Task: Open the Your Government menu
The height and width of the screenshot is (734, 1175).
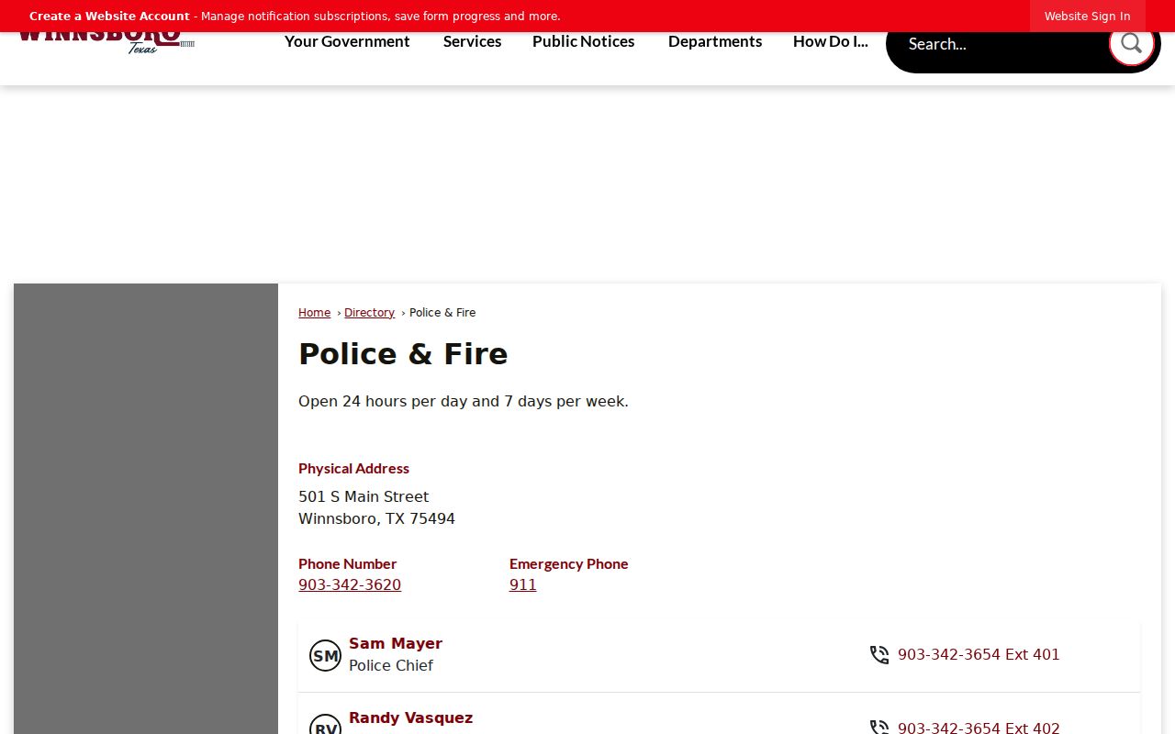Action: coord(347,41)
